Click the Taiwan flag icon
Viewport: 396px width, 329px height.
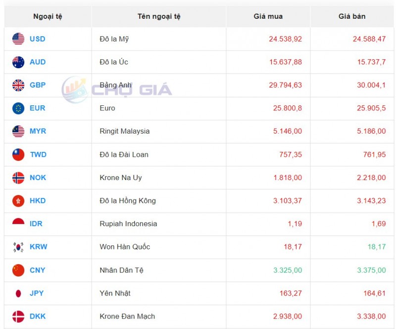click(x=18, y=155)
